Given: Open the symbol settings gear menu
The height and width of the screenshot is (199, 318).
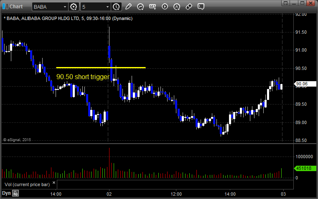Looking at the screenshot, I should coord(74,7).
